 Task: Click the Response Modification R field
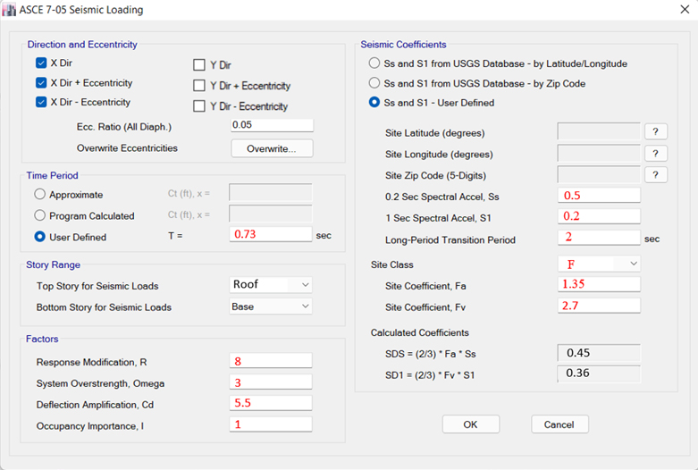(x=271, y=362)
